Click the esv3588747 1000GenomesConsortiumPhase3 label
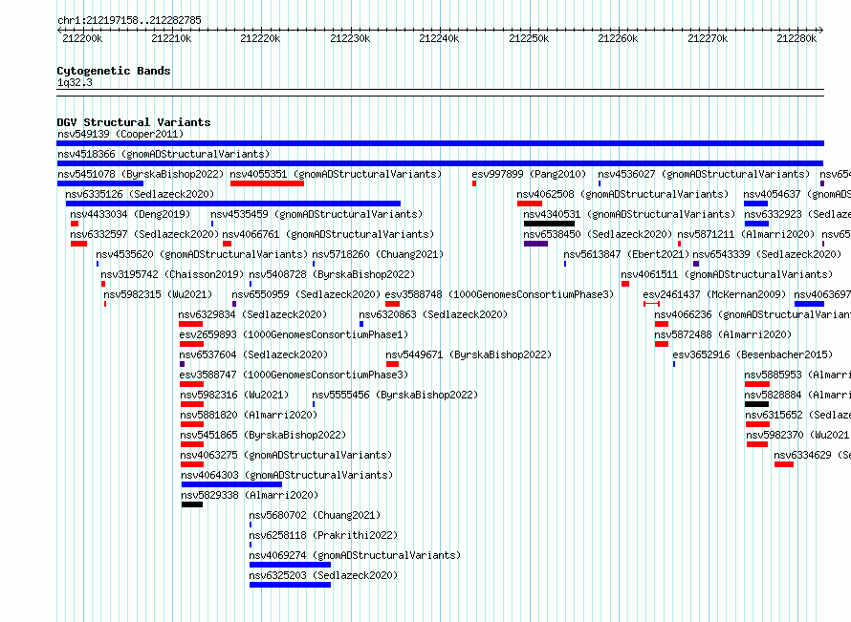This screenshot has width=851, height=622. (x=294, y=375)
